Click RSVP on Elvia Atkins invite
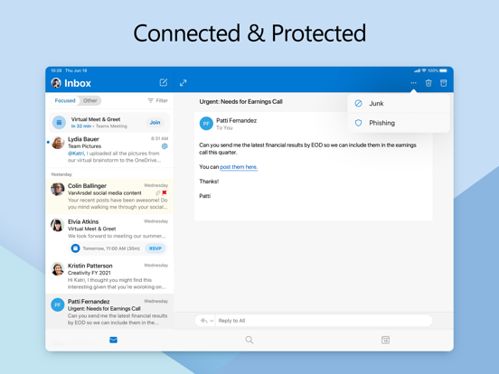 coord(155,248)
